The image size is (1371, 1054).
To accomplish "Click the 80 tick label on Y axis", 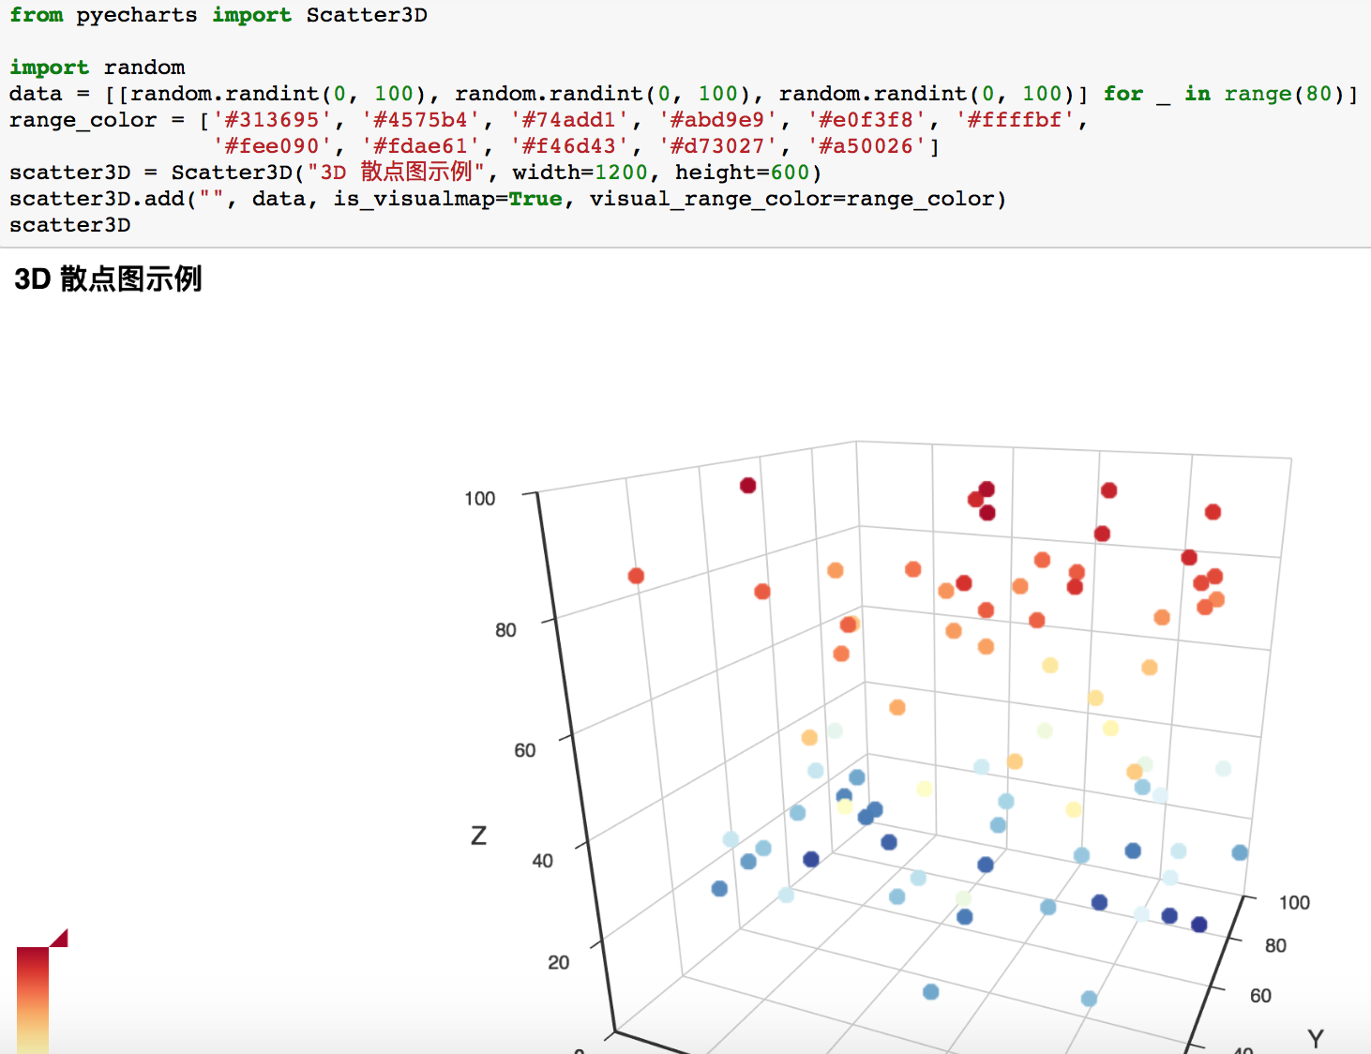I will tap(1273, 946).
